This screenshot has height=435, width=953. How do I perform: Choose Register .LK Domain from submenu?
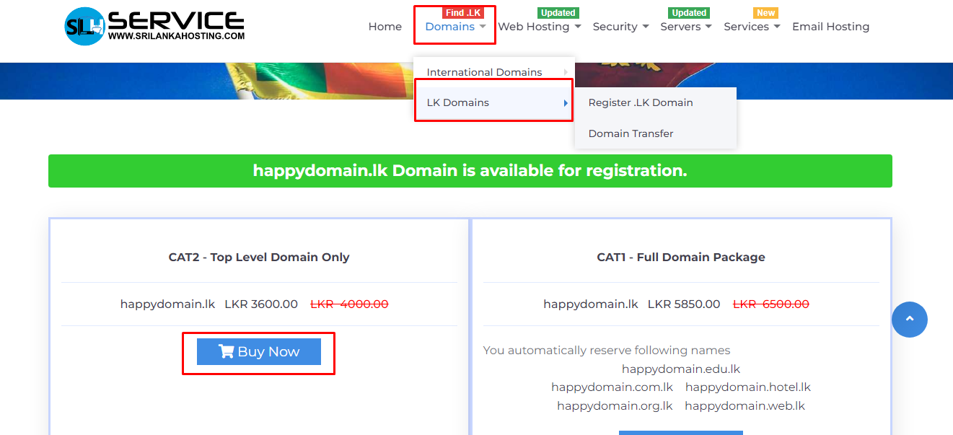[641, 102]
